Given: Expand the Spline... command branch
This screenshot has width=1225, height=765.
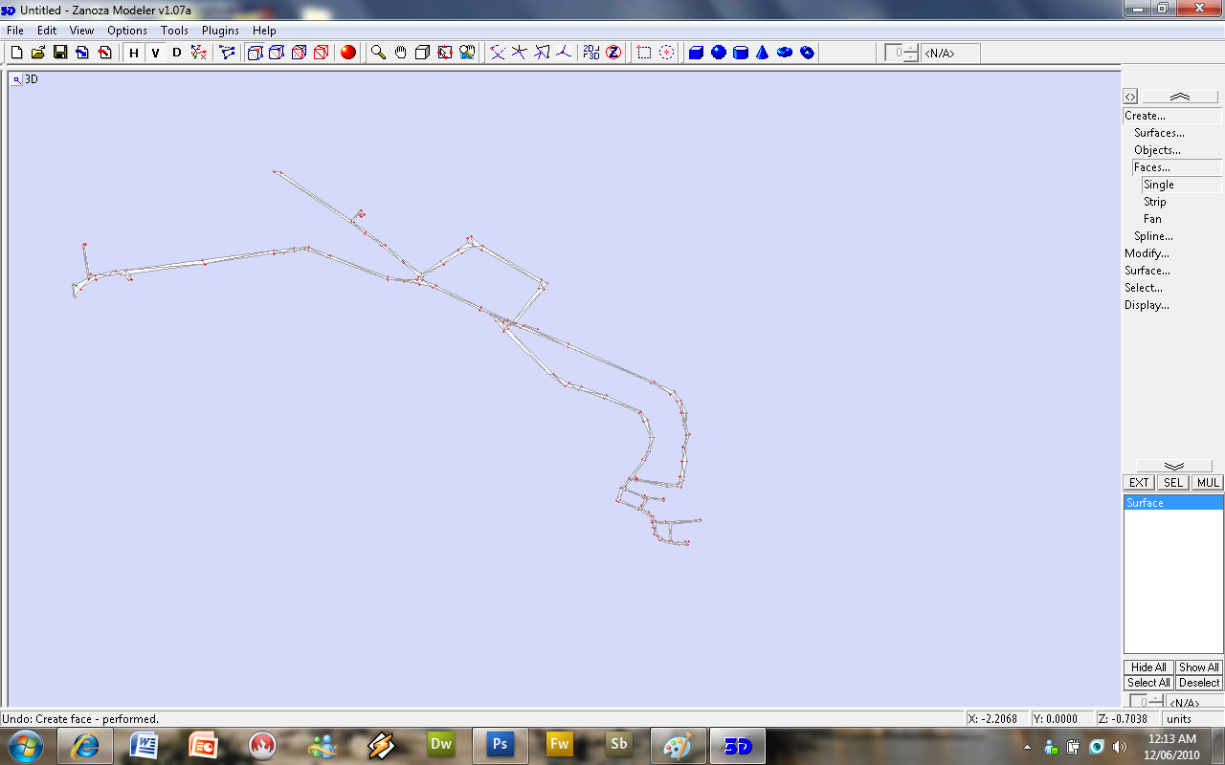Looking at the screenshot, I should (x=1153, y=236).
